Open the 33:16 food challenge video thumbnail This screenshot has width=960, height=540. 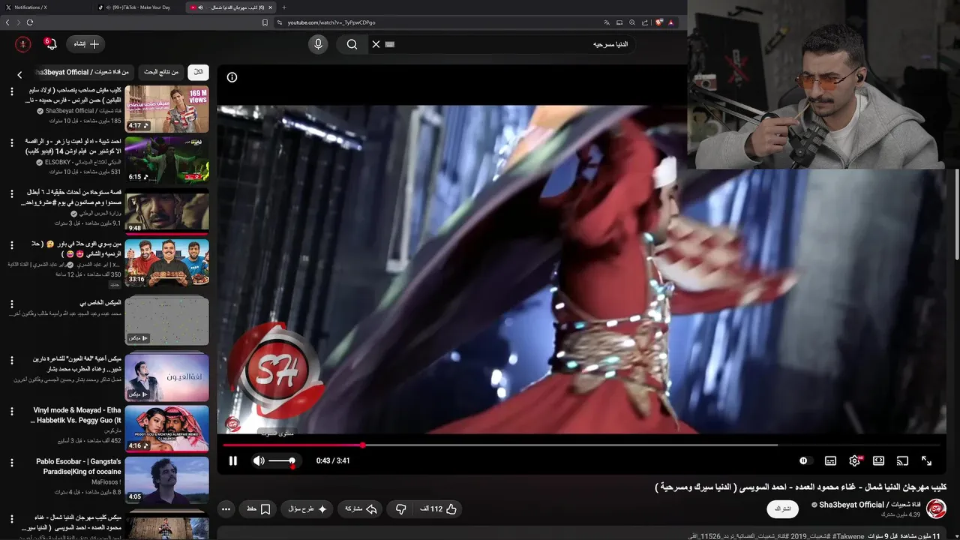click(166, 262)
